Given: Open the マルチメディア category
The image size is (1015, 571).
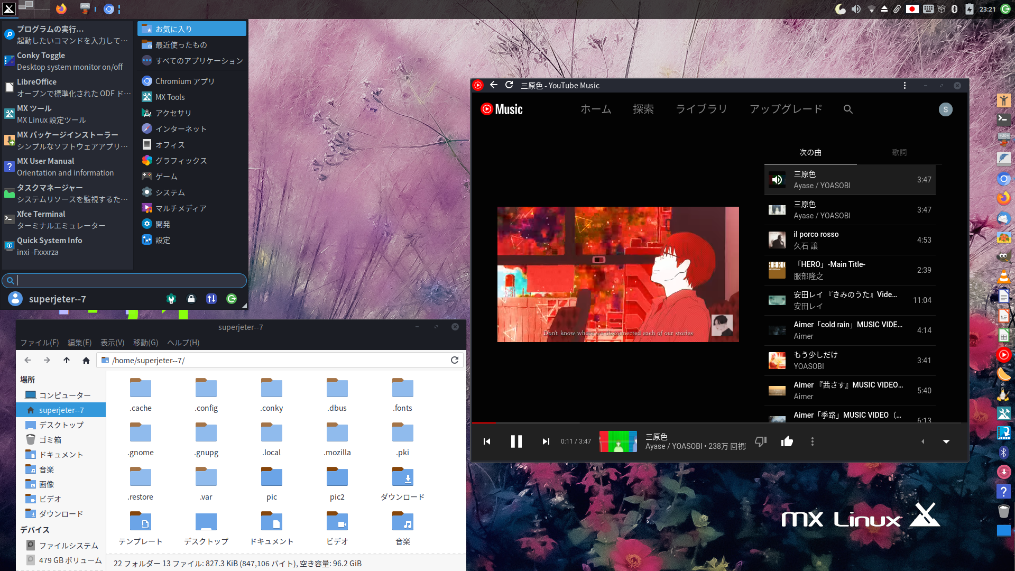Looking at the screenshot, I should 192,208.
